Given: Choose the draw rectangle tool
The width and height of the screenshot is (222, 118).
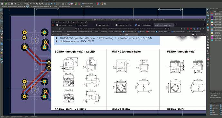Looking at the screenshot, I should tap(208, 39).
